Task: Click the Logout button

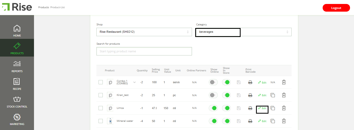Action: pyautogui.click(x=336, y=8)
